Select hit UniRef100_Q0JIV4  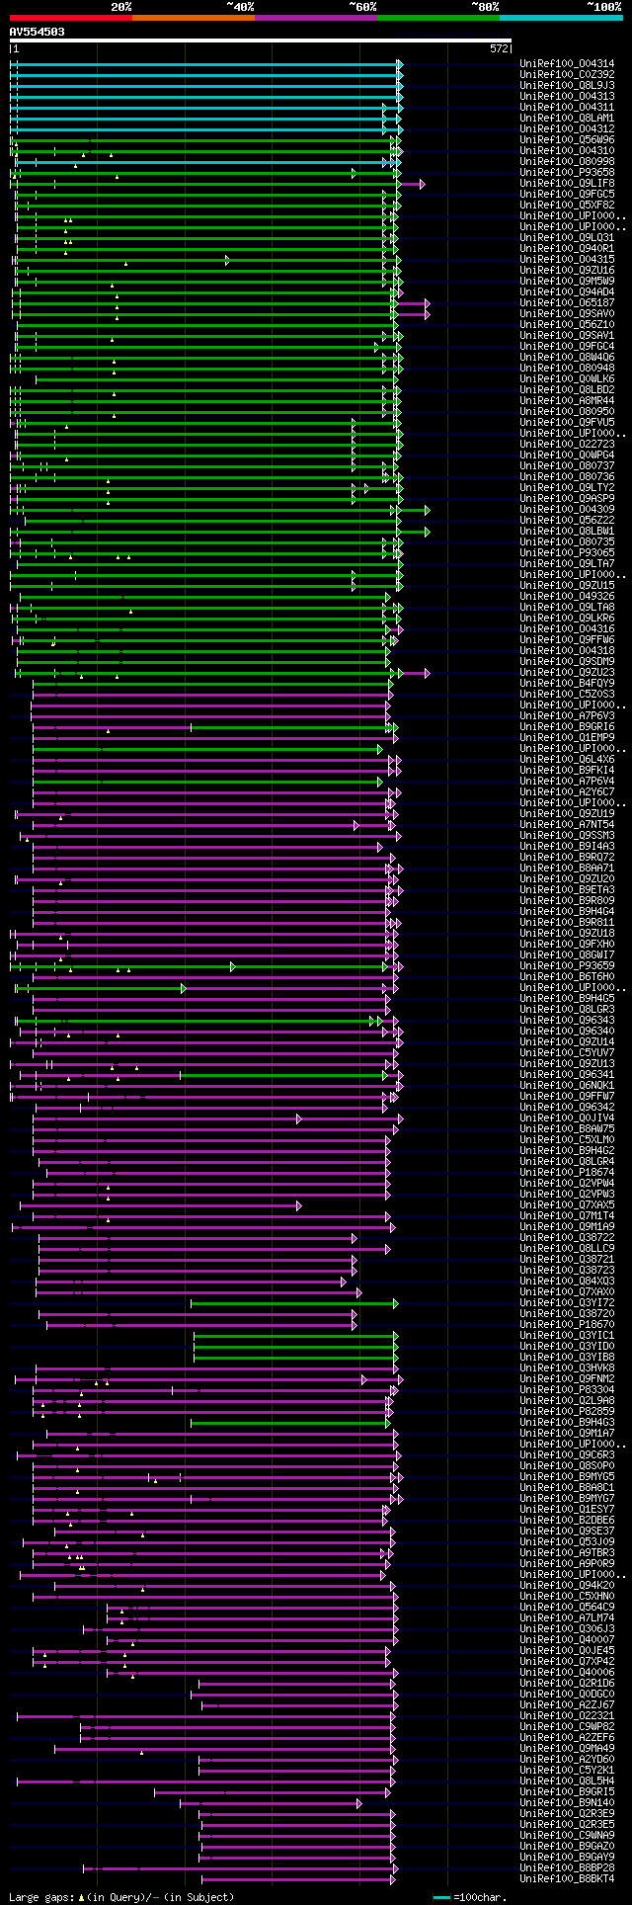pyautogui.click(x=567, y=1118)
